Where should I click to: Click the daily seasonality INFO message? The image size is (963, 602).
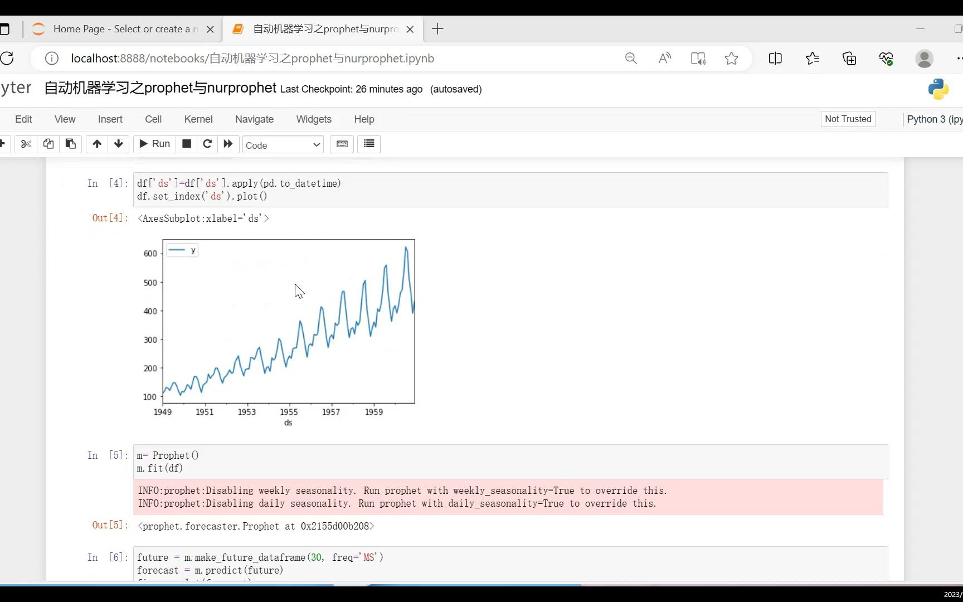click(x=397, y=503)
